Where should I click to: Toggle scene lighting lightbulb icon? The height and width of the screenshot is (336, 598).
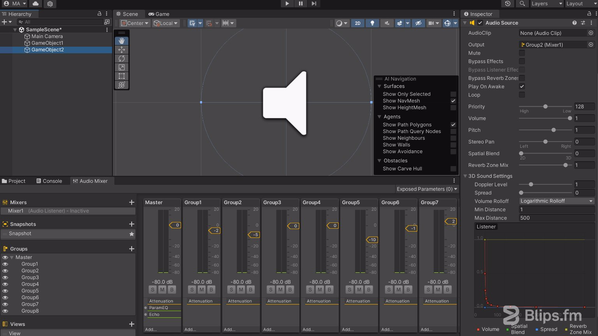pyautogui.click(x=372, y=23)
